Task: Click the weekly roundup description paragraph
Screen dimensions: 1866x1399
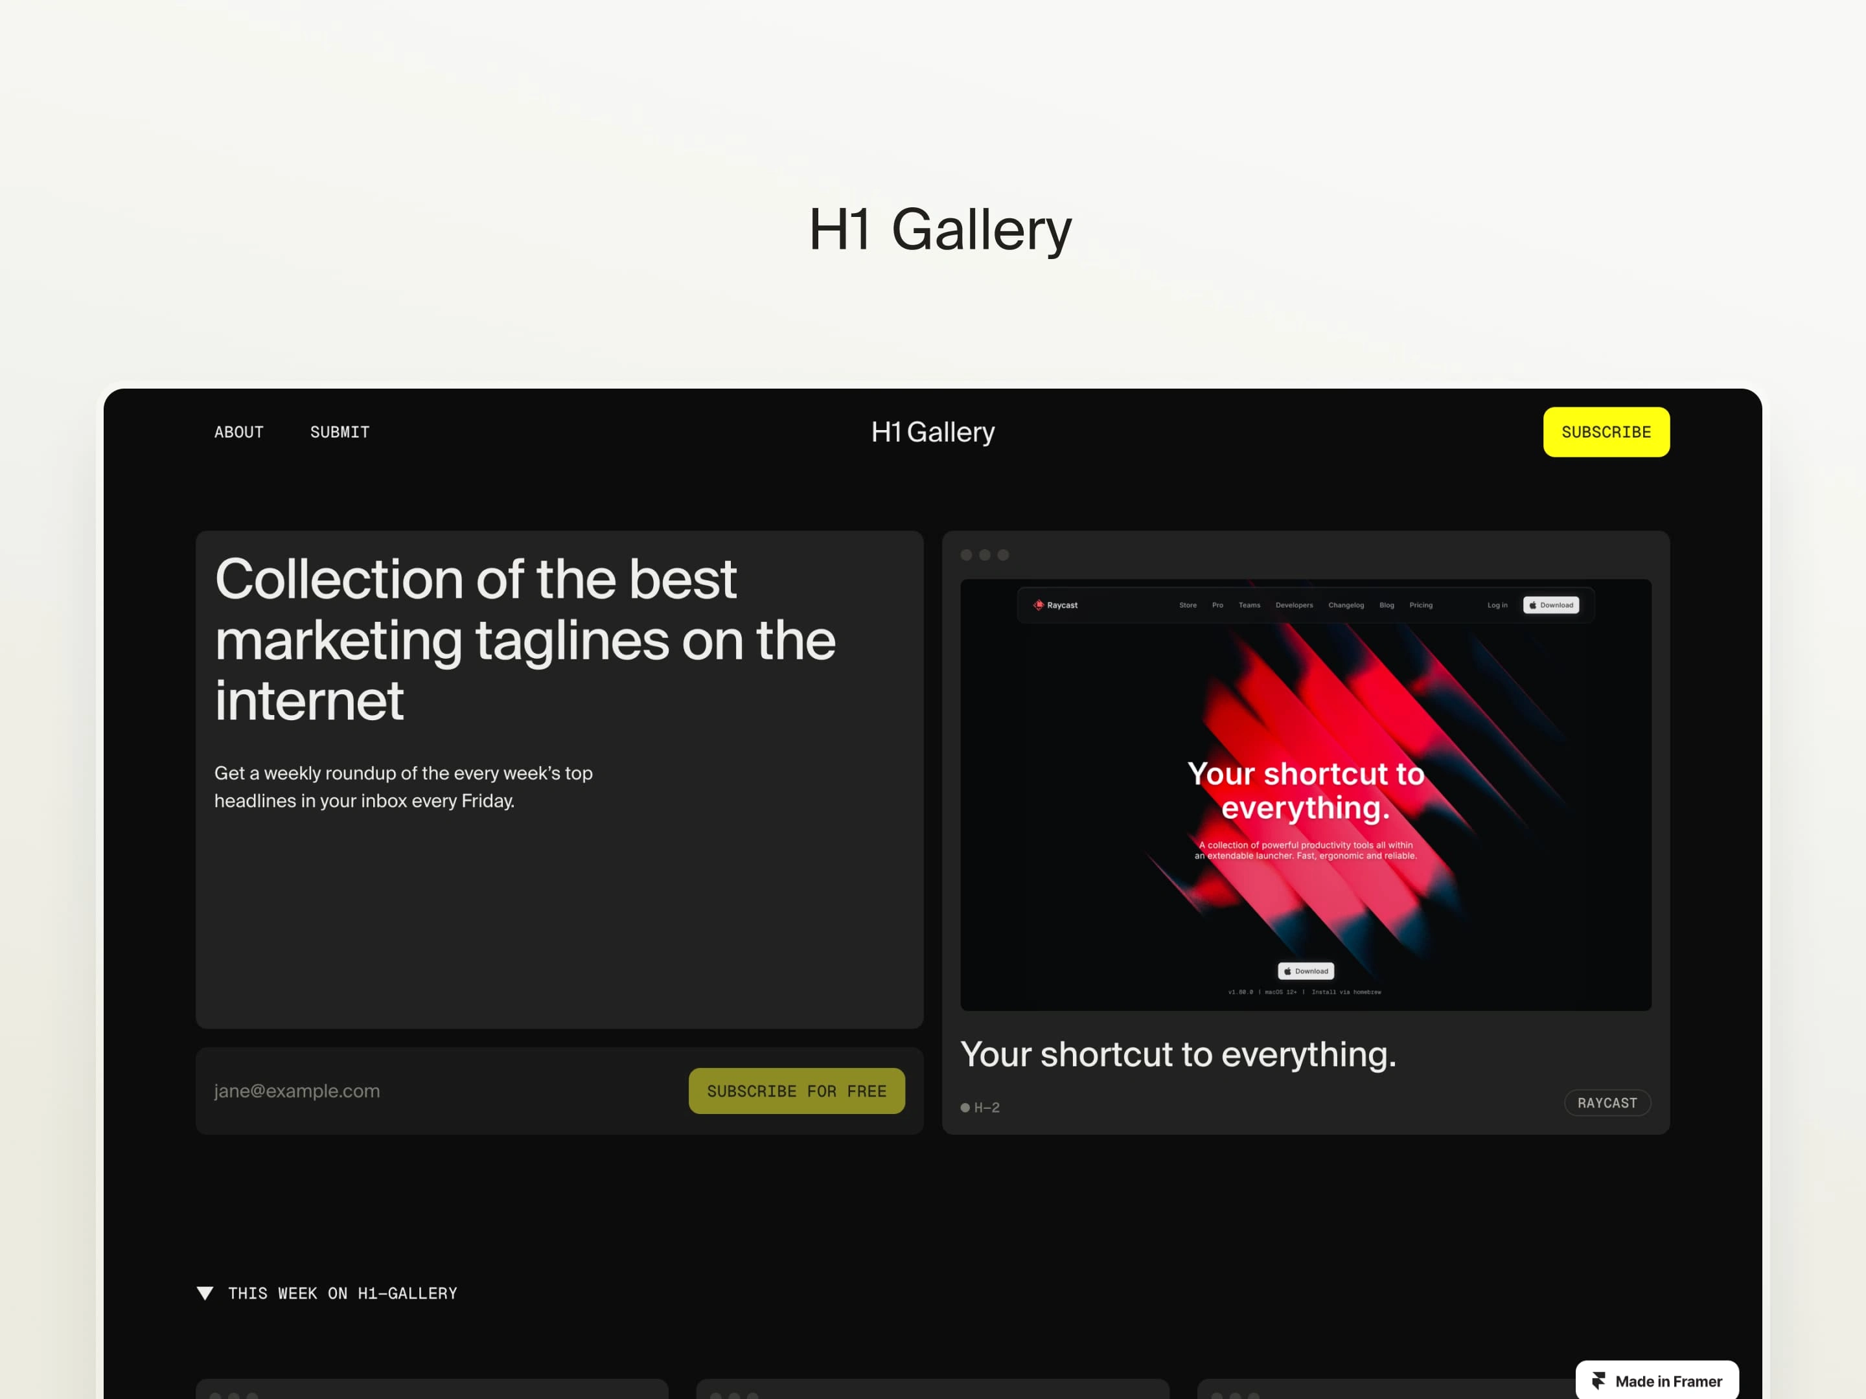Action: click(403, 787)
